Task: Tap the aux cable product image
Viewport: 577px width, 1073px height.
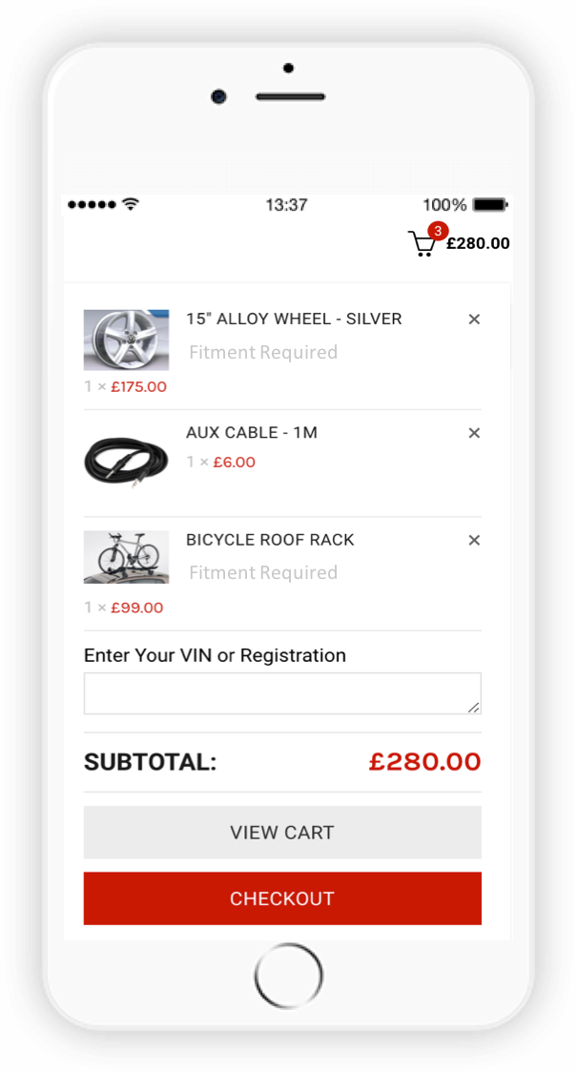Action: coord(126,461)
